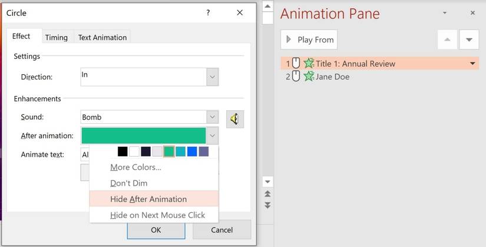The image size is (486, 247).
Task: Pick the black color swatch
Action: click(x=123, y=152)
